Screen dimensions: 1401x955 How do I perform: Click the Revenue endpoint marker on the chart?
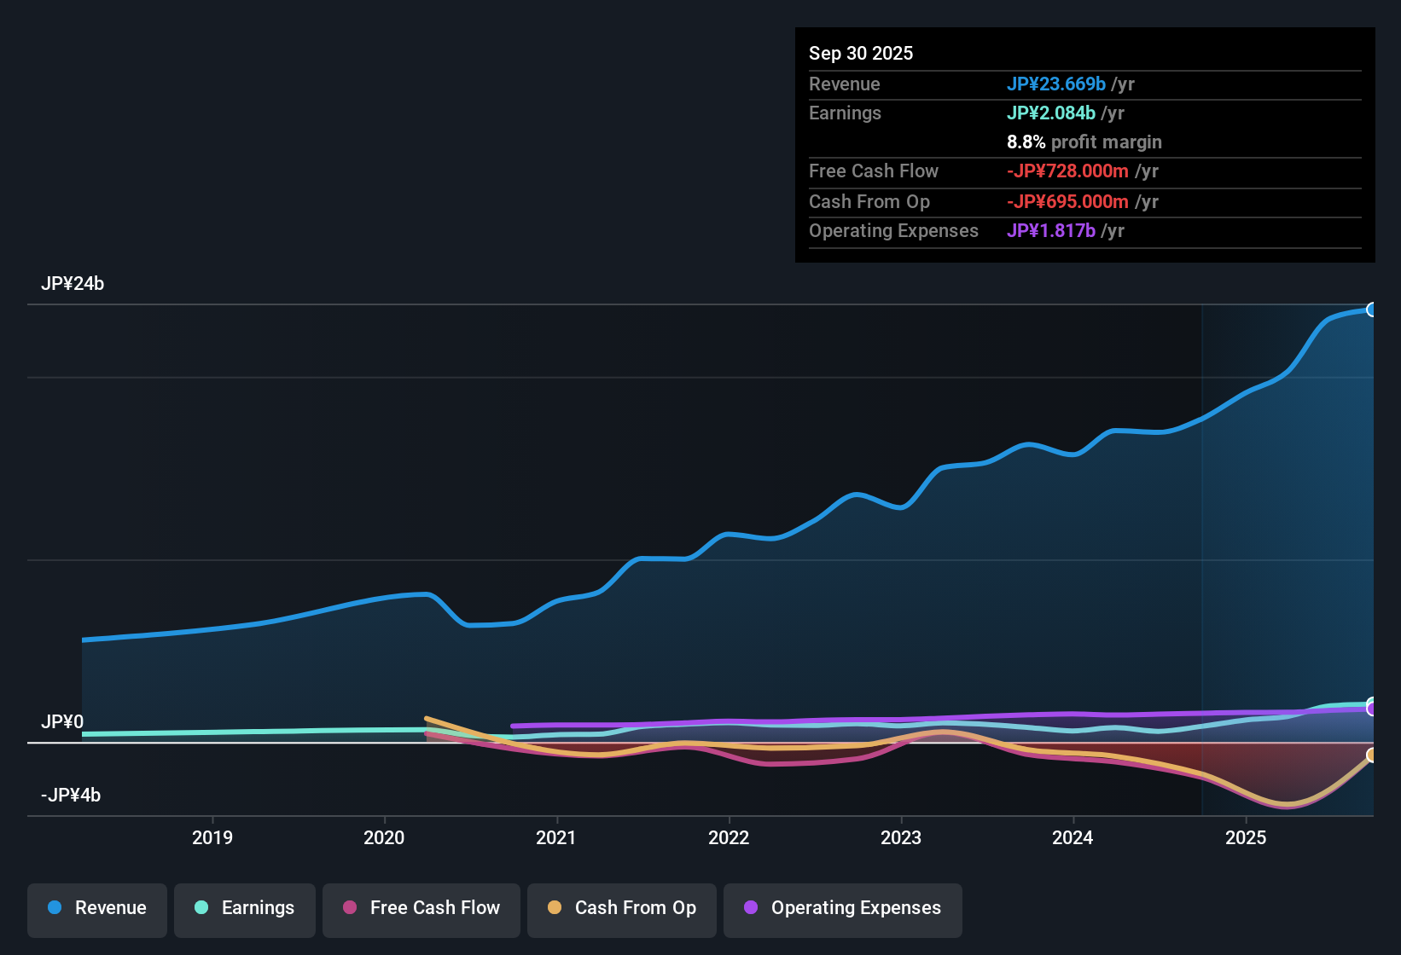point(1373,310)
